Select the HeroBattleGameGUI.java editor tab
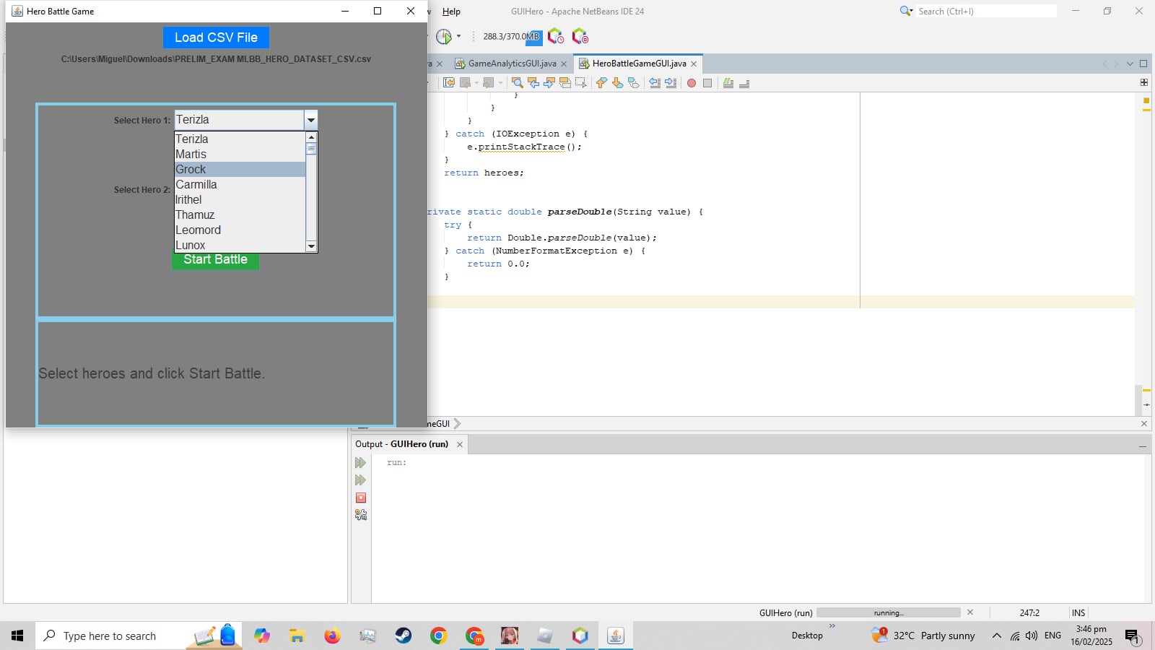This screenshot has height=650, width=1155. pyautogui.click(x=639, y=64)
